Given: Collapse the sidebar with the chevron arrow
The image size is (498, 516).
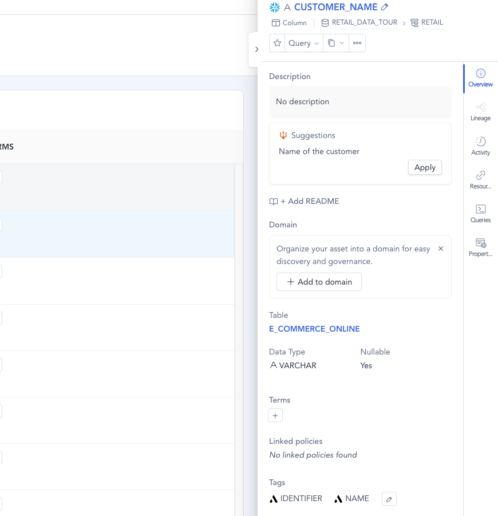Looking at the screenshot, I should pyautogui.click(x=256, y=49).
